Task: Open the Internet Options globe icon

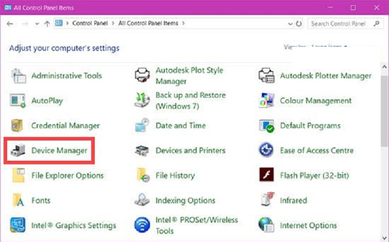Action: 266,224
